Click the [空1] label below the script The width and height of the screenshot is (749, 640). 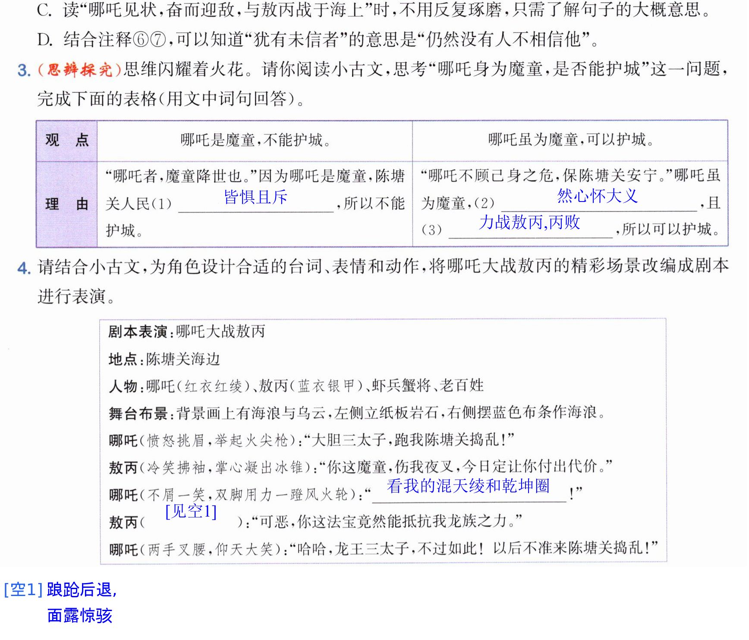coord(23,590)
